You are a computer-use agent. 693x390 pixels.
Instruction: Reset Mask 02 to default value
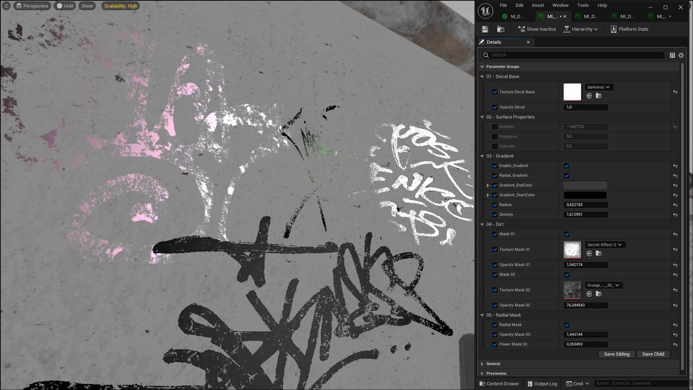(675, 274)
